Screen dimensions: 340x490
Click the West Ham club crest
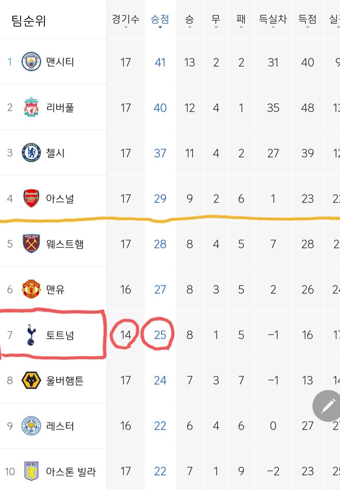click(x=31, y=244)
